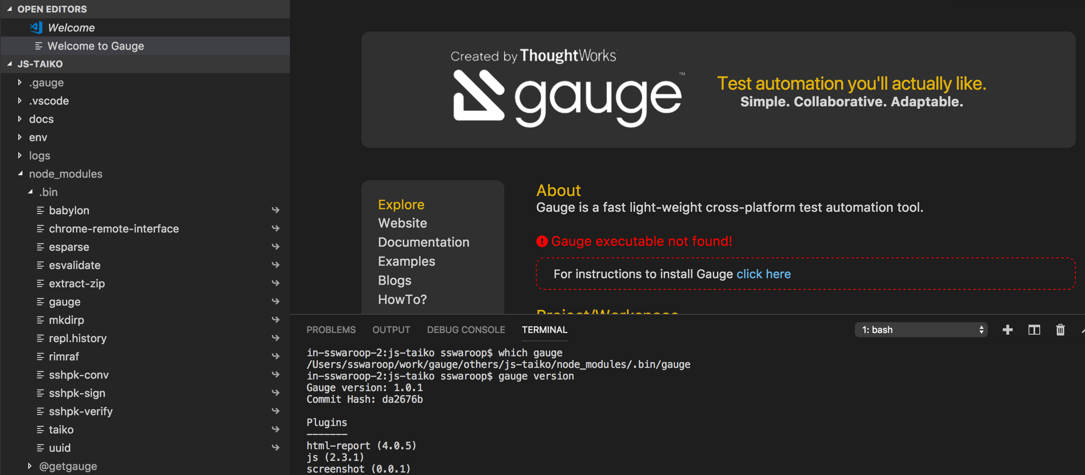Screen dimensions: 1085x475
Task: Open the Examples link in Explore
Action: 406,261
